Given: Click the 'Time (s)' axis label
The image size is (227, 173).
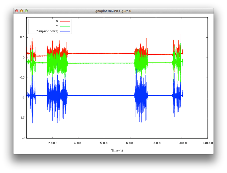Looking at the screenshot, I should [x=117, y=150].
